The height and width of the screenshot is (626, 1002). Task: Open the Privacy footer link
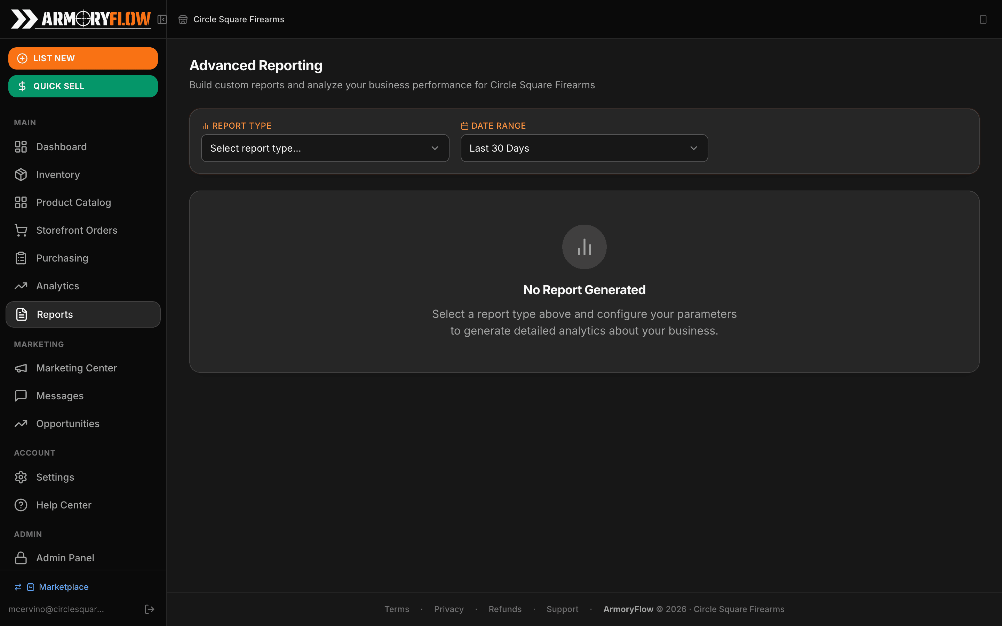point(448,609)
